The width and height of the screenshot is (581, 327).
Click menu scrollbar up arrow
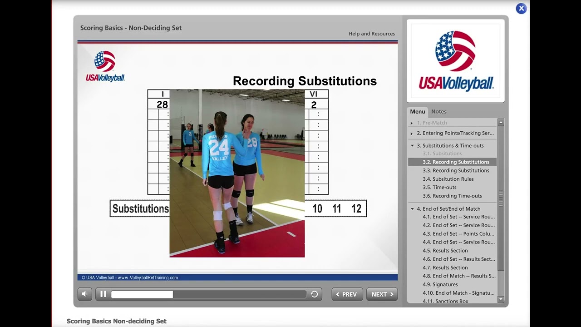[501, 122]
